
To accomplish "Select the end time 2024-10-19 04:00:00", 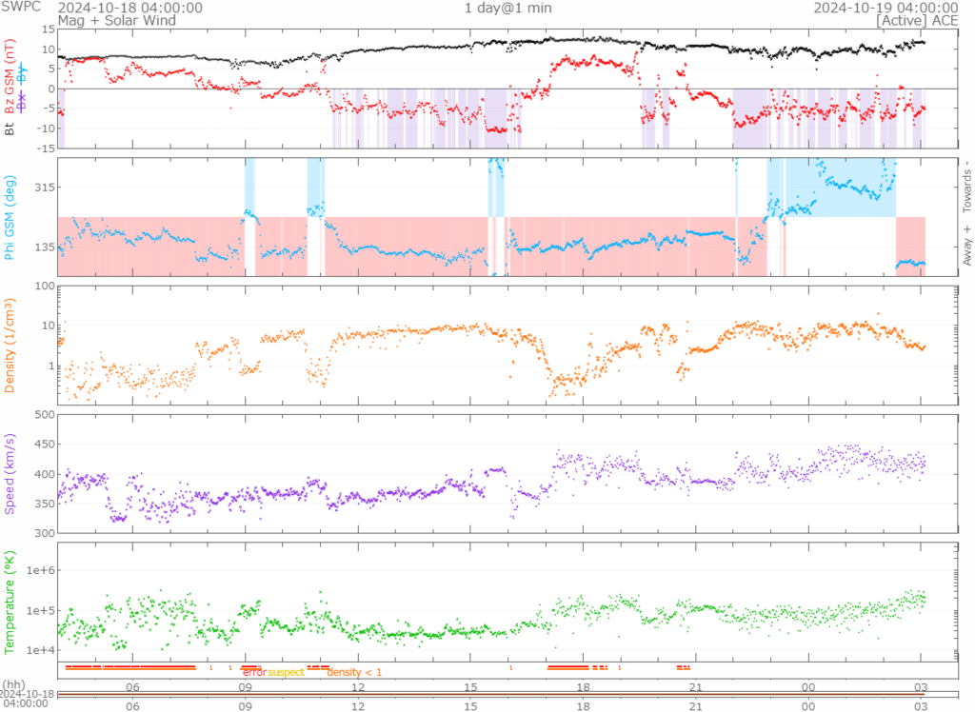I will click(x=886, y=8).
